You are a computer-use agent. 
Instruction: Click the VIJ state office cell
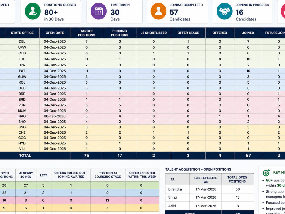(22, 149)
